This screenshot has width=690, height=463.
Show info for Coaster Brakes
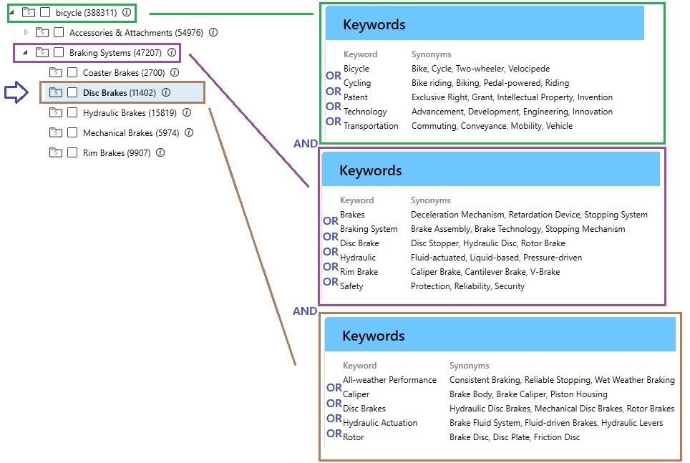[x=175, y=72]
